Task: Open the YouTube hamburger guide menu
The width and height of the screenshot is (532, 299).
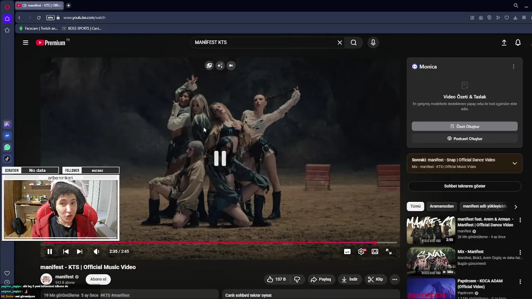Action: [26, 42]
